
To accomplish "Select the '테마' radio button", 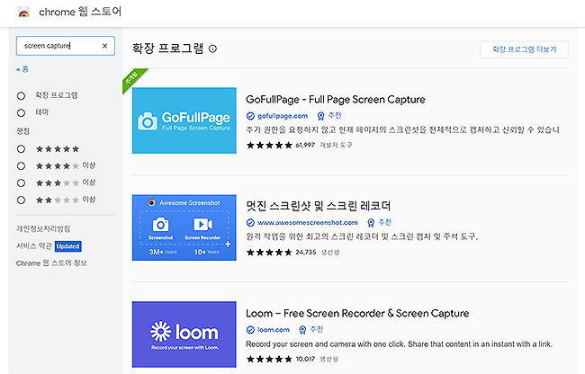I will click(x=21, y=112).
